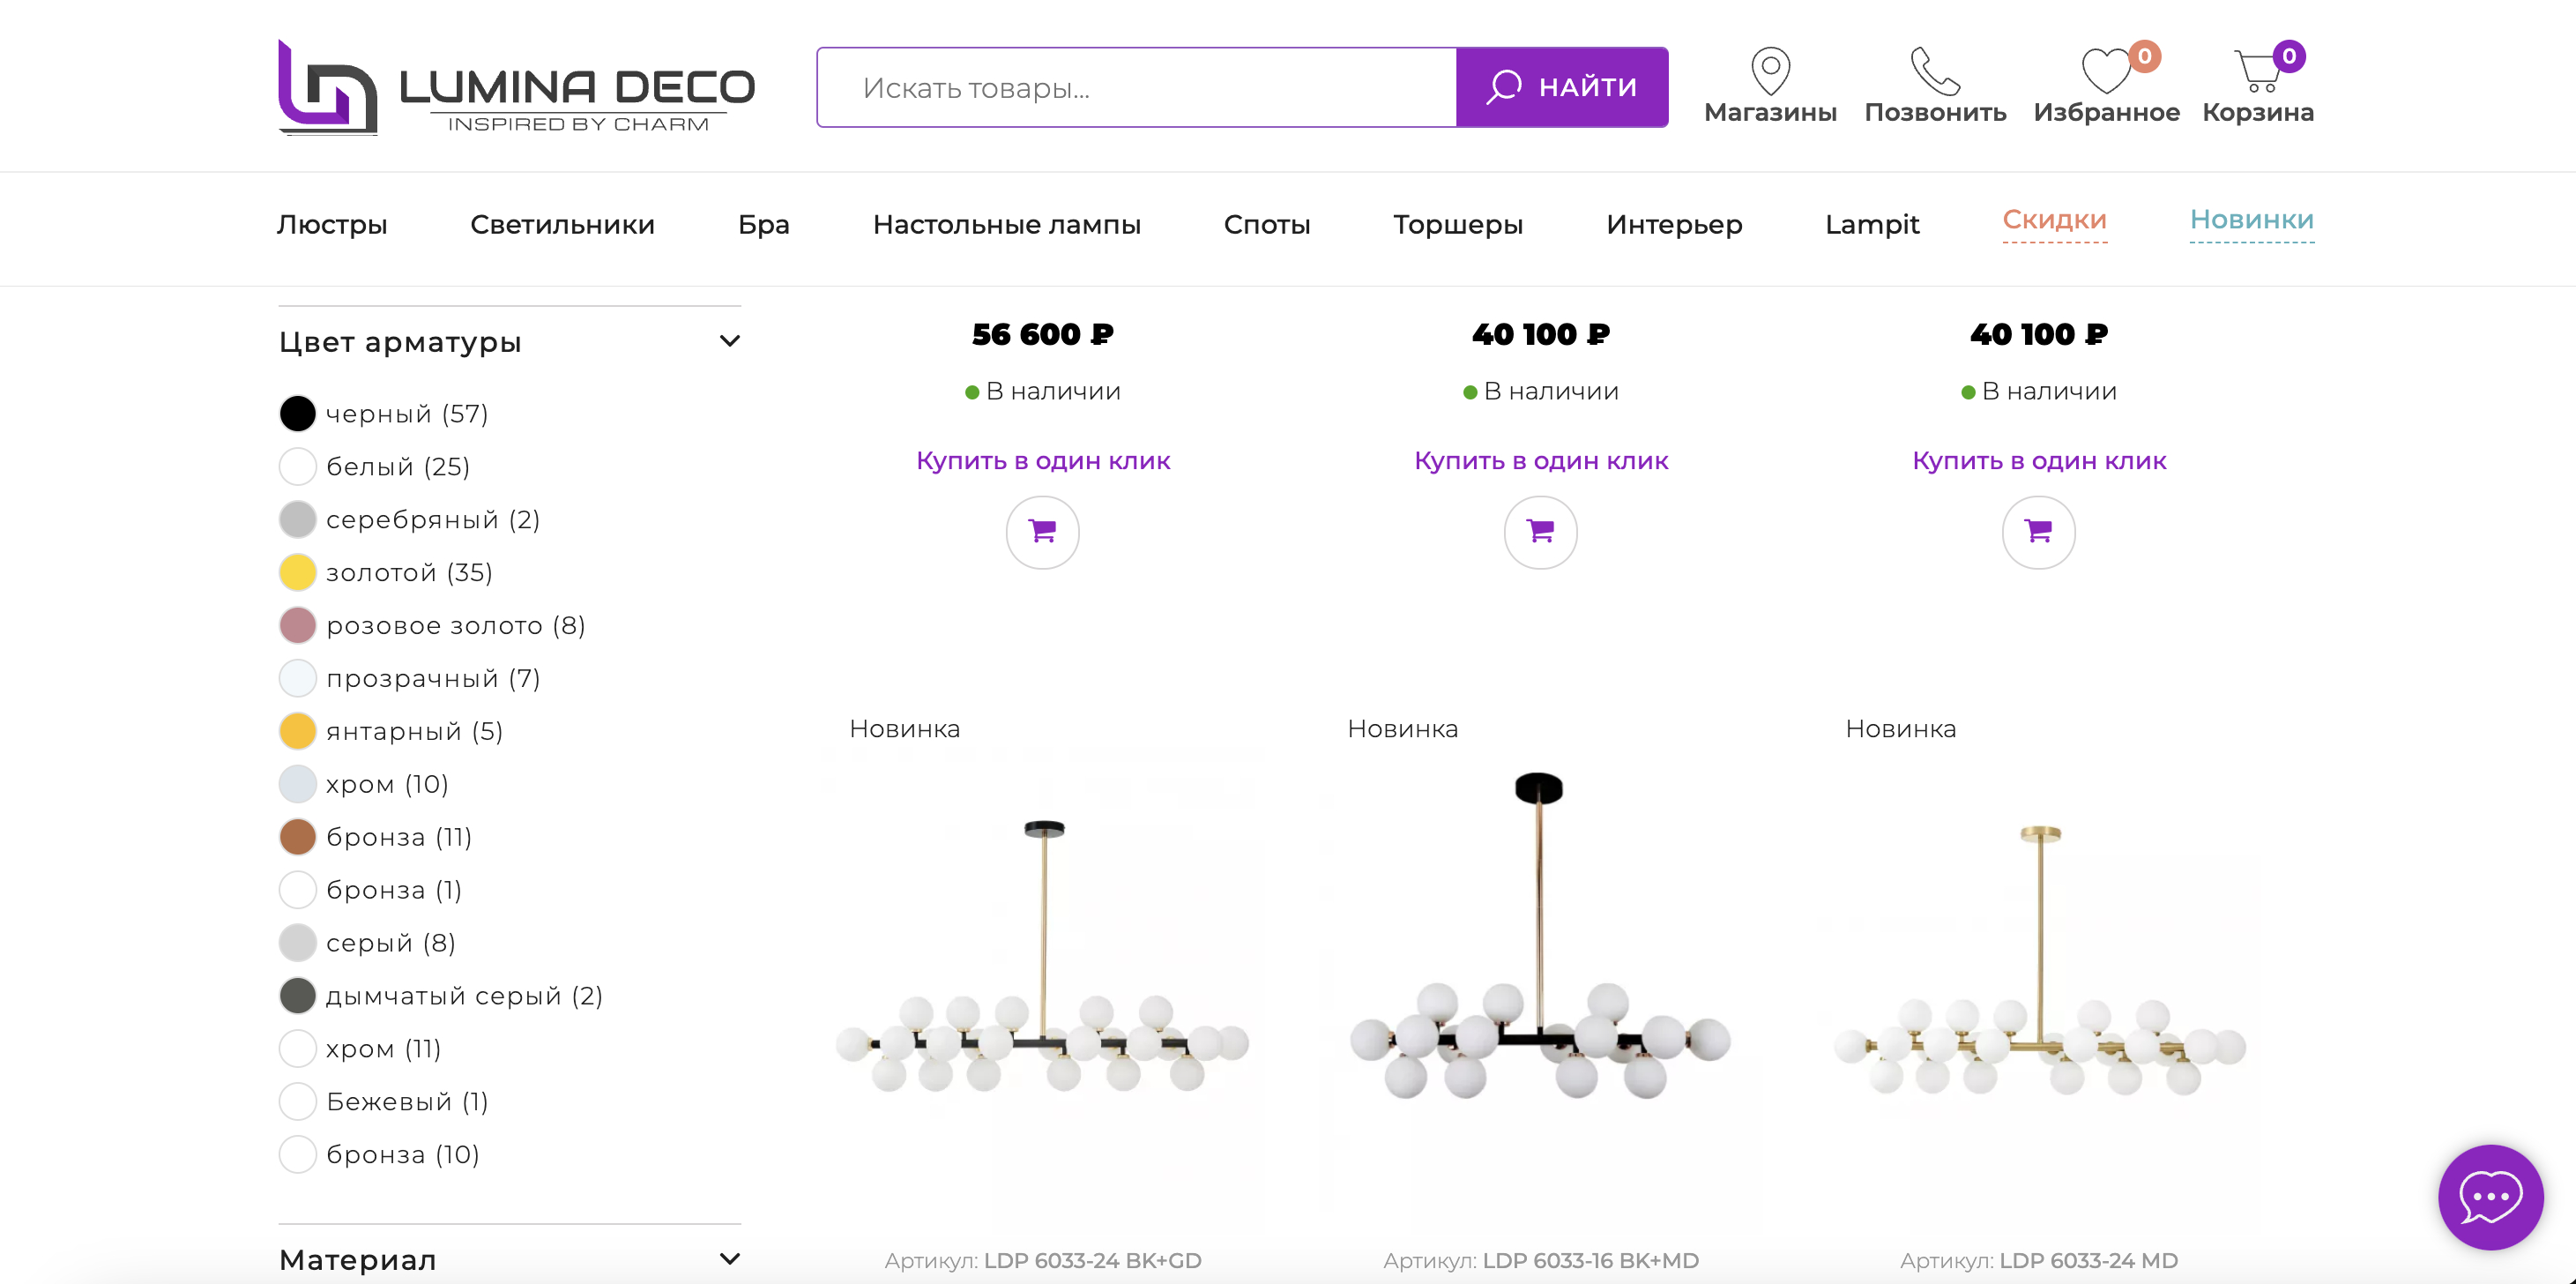Open the Настольные лампы category
2576x1284 pixels.
click(x=1006, y=225)
